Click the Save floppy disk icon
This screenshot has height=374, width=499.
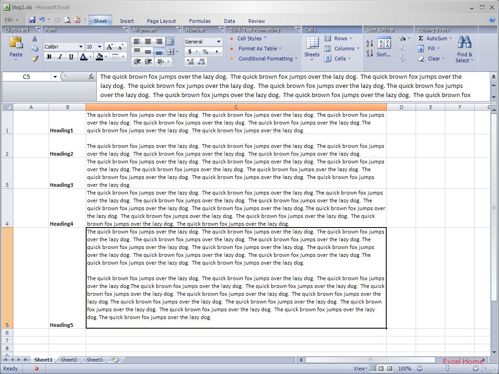(32, 20)
